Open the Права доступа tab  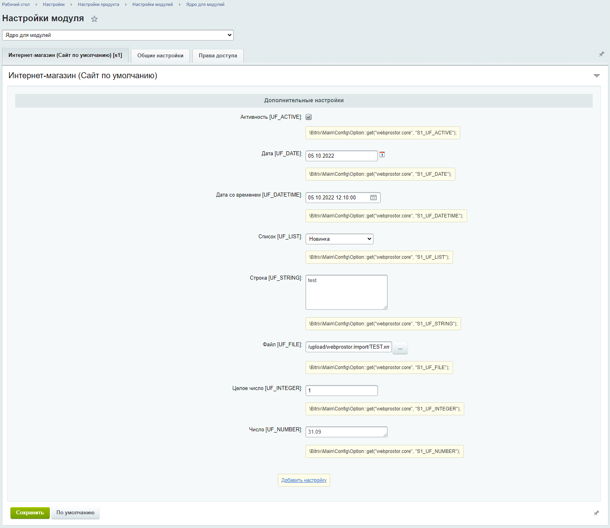(218, 56)
